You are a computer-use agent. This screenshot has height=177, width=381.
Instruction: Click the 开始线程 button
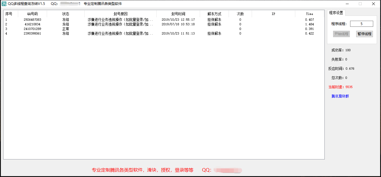coord(341,34)
